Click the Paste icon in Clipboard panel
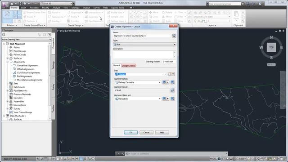 (236, 15)
